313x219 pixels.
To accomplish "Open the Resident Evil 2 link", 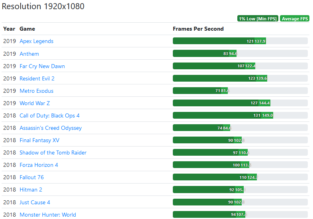I will (x=37, y=78).
